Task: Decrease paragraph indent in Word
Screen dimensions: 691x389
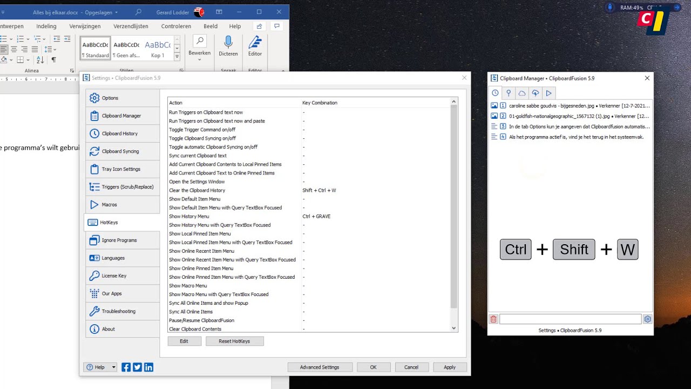Action: tap(57, 39)
